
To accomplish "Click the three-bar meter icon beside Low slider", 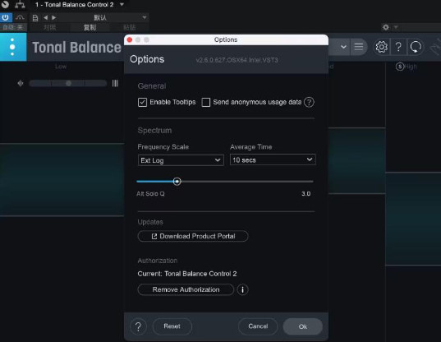I will [115, 83].
